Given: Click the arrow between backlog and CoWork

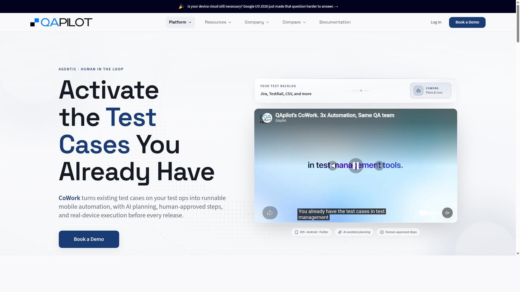Looking at the screenshot, I should click(x=360, y=91).
